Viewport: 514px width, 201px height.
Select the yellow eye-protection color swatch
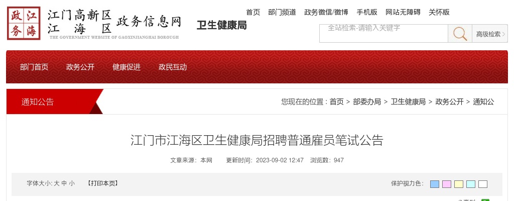[x=459, y=184]
